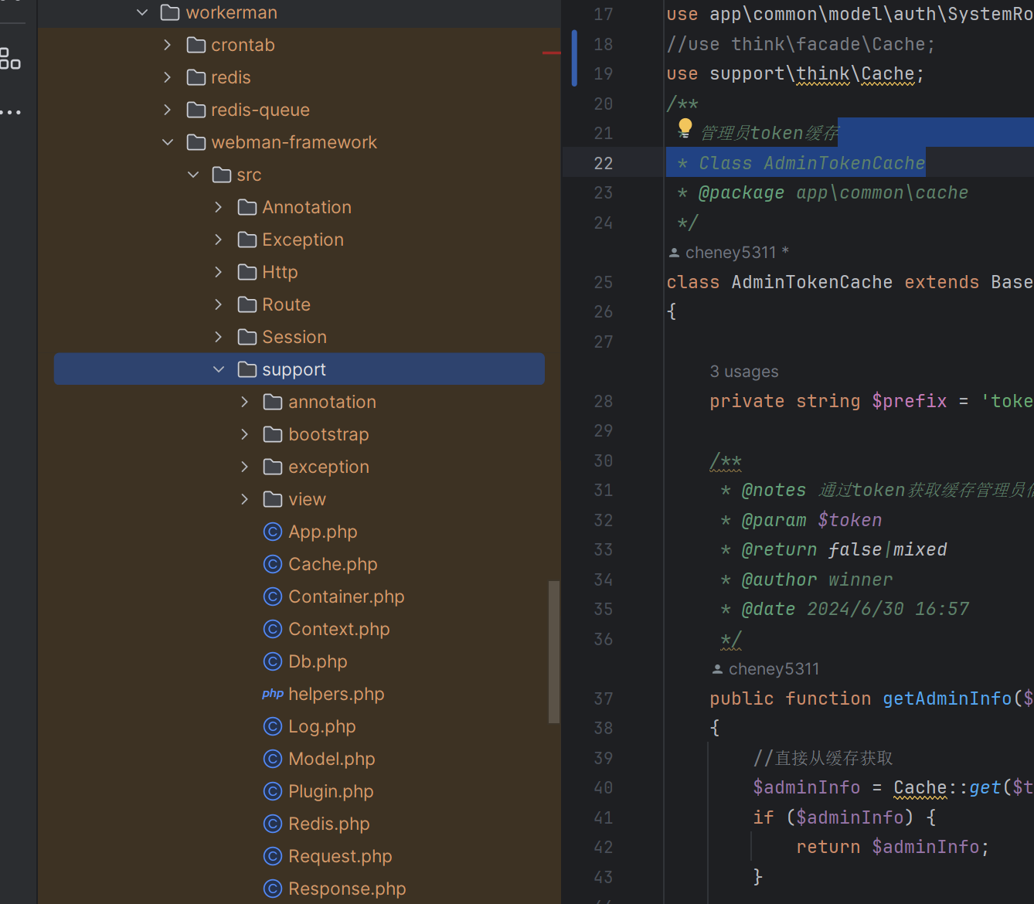
Task: Click the $adminInfo variable on line 40
Action: (x=806, y=787)
